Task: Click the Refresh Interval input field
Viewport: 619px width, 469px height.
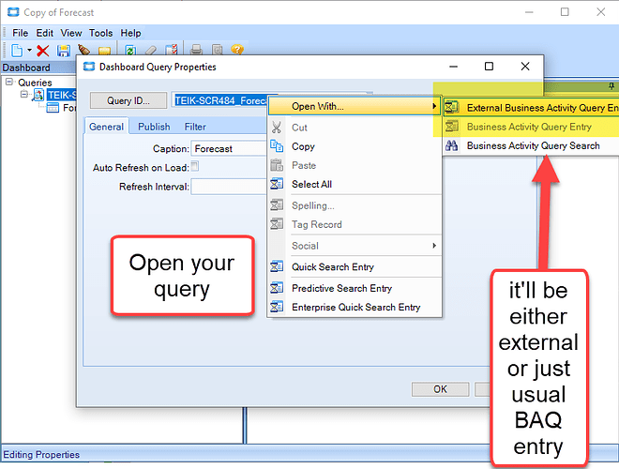Action: (229, 187)
